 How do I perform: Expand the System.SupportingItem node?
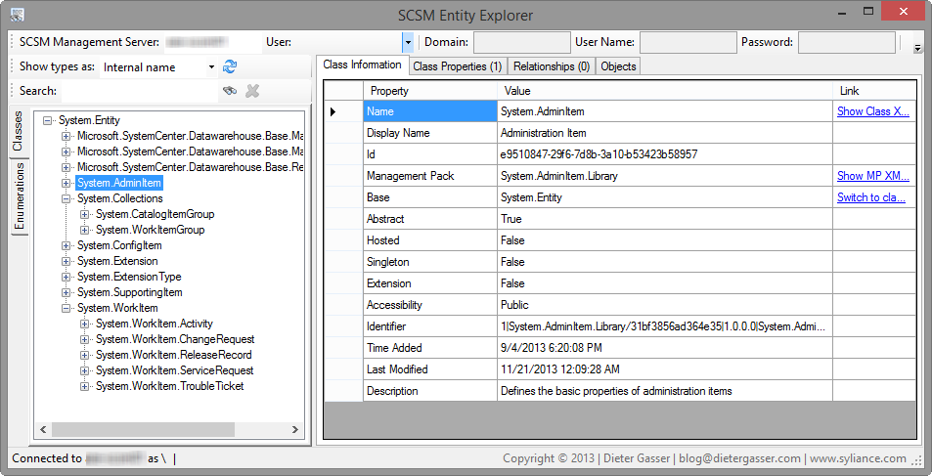pyautogui.click(x=66, y=292)
